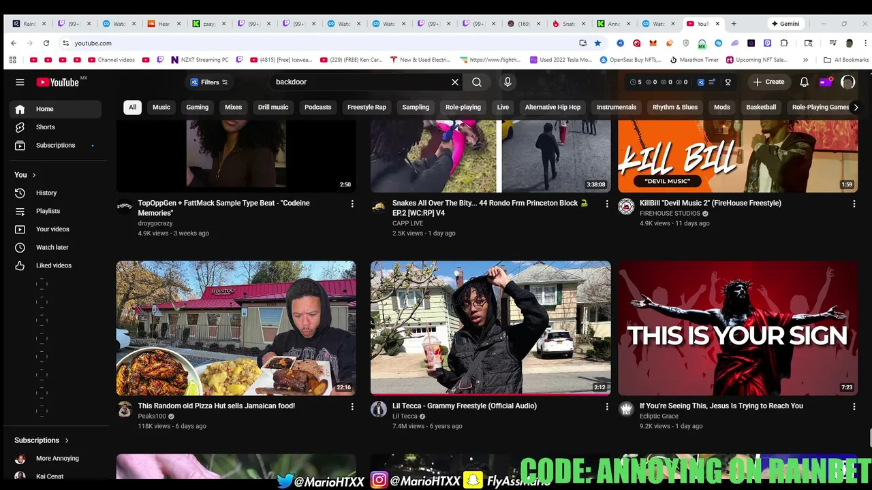Open the Gemini button in the tab strip
The height and width of the screenshot is (490, 872).
(785, 24)
